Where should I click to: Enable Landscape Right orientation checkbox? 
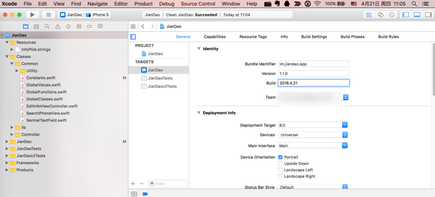(x=280, y=176)
